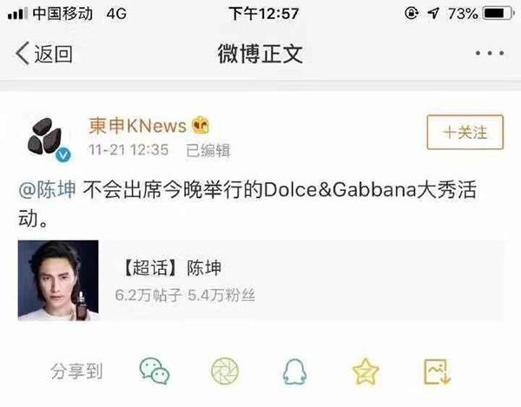Share to WeChat chat icon
Viewport: 521px width, 407px height.
[x=155, y=371]
